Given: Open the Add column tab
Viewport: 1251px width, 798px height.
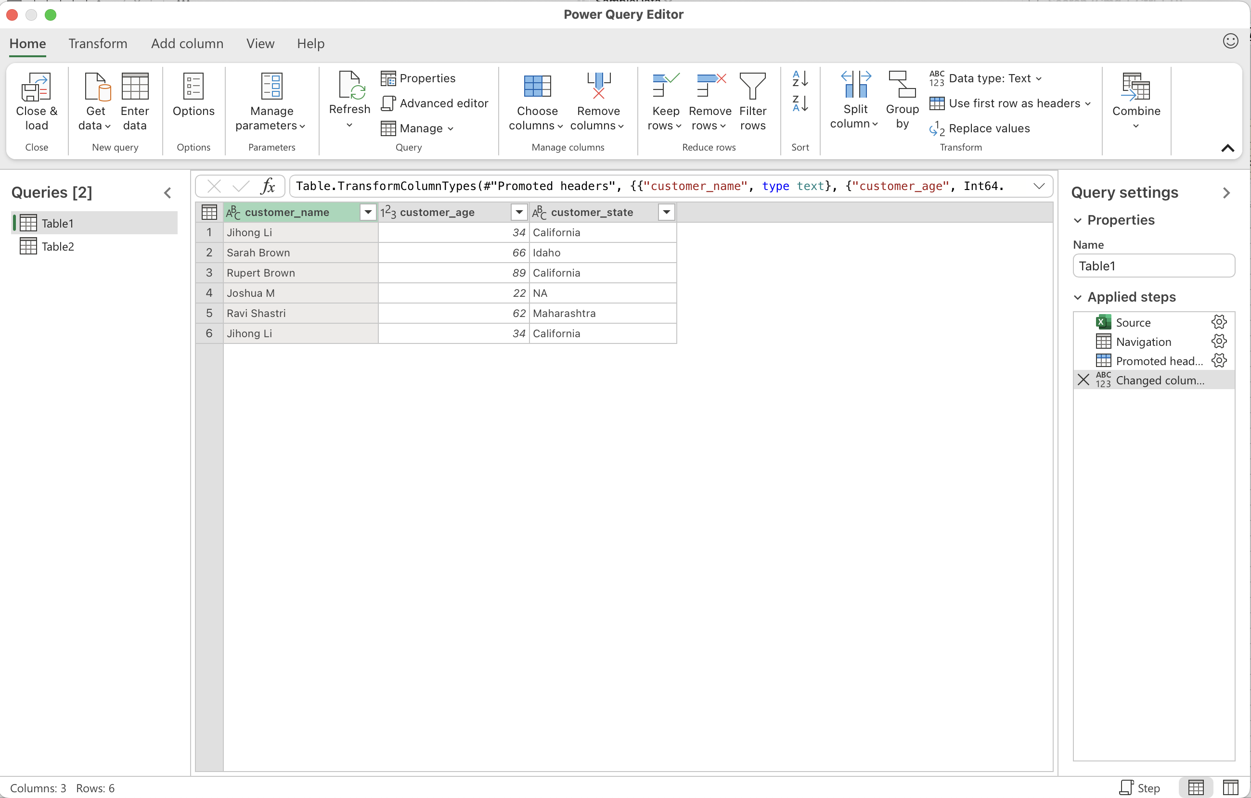Looking at the screenshot, I should click(187, 44).
